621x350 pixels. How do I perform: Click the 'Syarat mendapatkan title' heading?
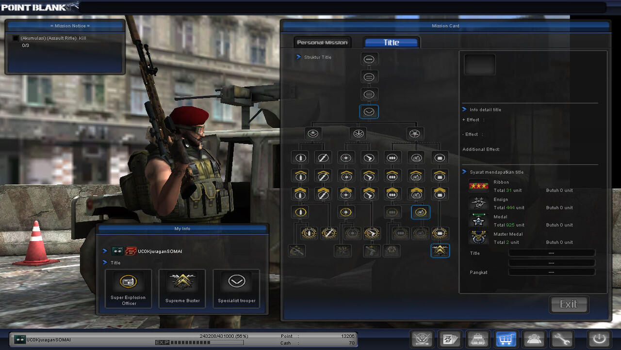496,172
